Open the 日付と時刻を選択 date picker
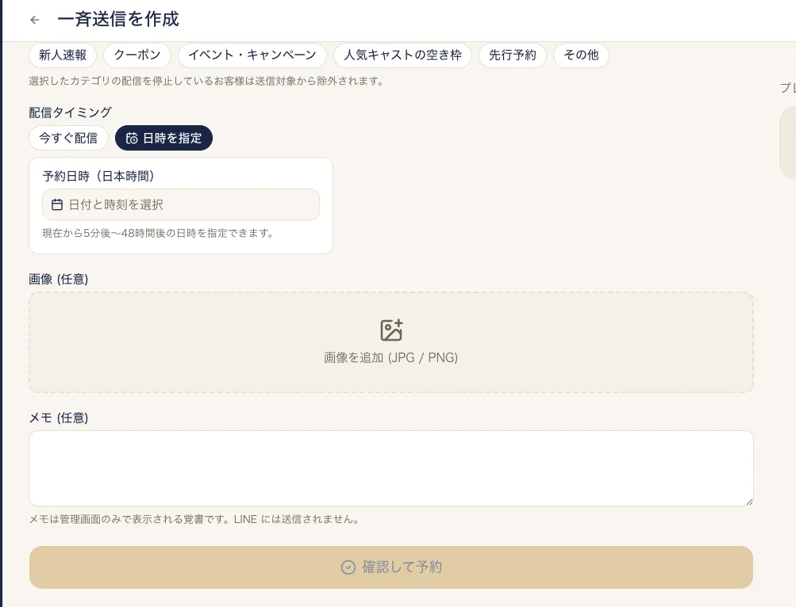Image resolution: width=796 pixels, height=607 pixels. tap(181, 204)
